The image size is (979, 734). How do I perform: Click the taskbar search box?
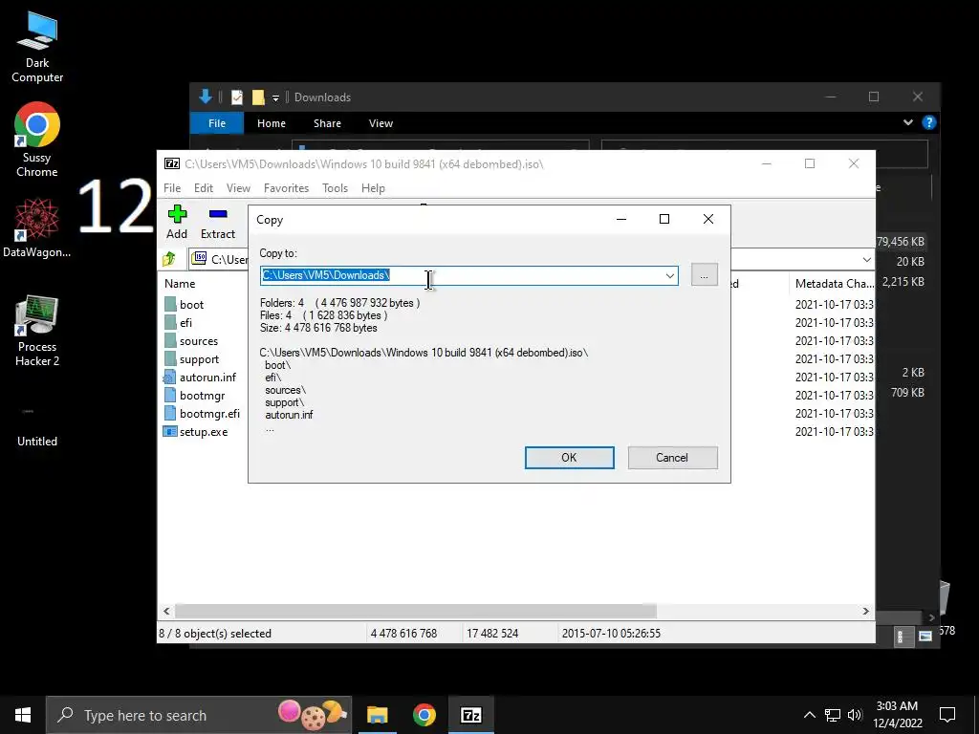(x=199, y=715)
